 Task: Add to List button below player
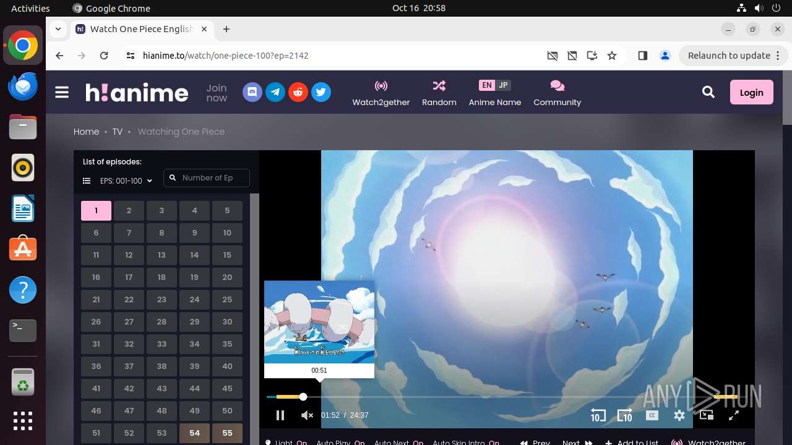pos(632,442)
